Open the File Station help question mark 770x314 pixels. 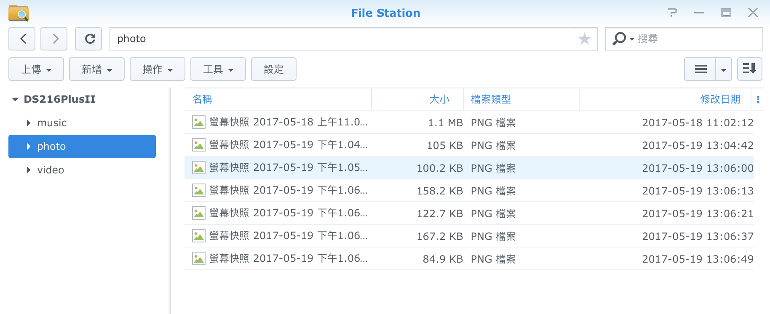[673, 13]
